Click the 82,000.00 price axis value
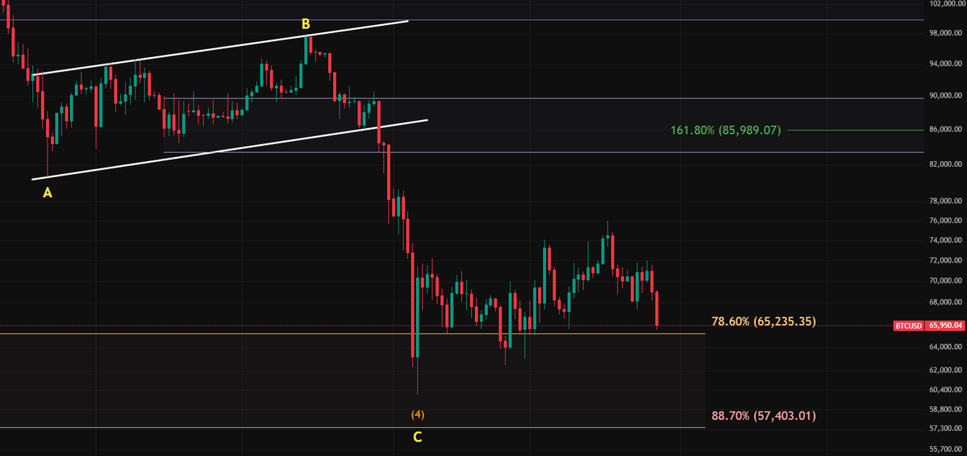The image size is (967, 456). coord(945,164)
